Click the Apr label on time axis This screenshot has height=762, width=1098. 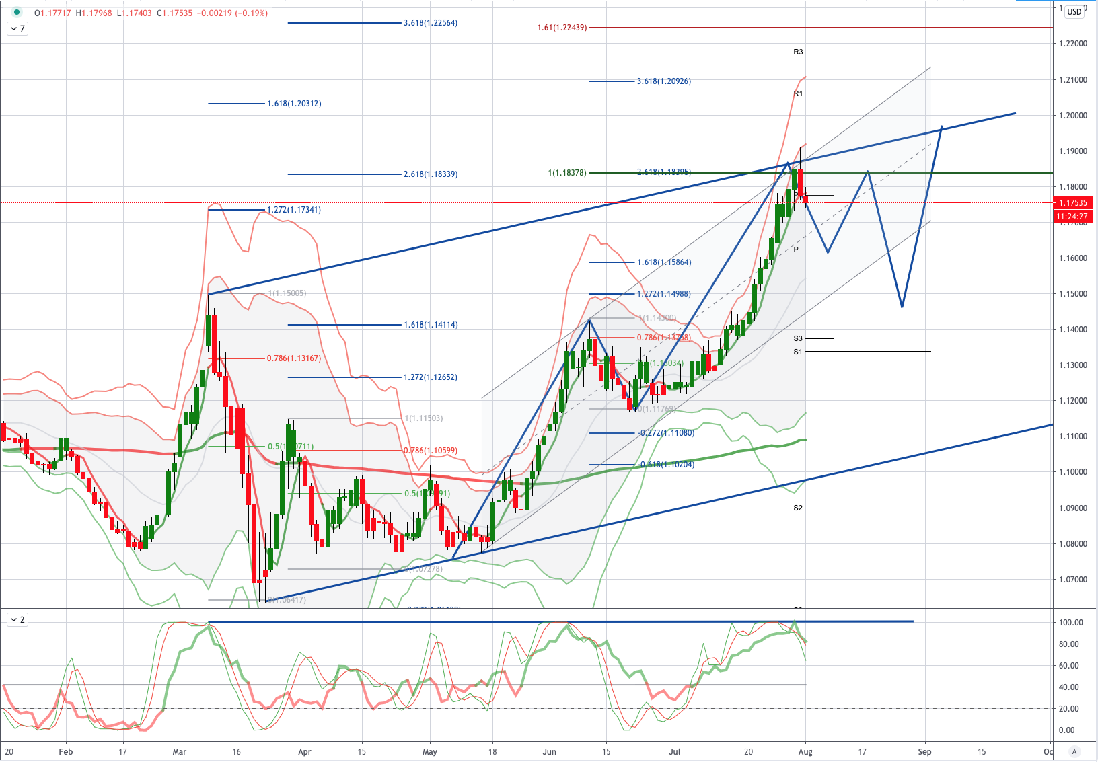point(304,752)
